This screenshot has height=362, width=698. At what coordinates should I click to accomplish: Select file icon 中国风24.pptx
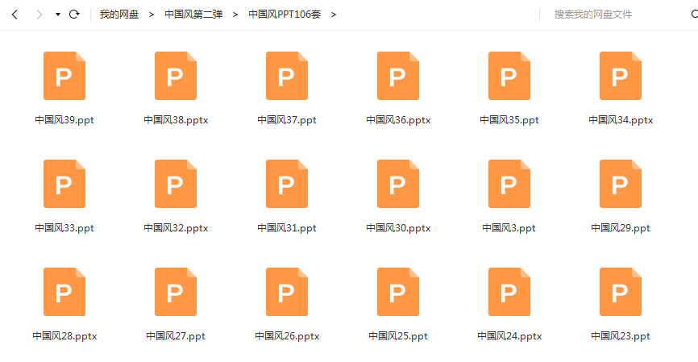(509, 292)
